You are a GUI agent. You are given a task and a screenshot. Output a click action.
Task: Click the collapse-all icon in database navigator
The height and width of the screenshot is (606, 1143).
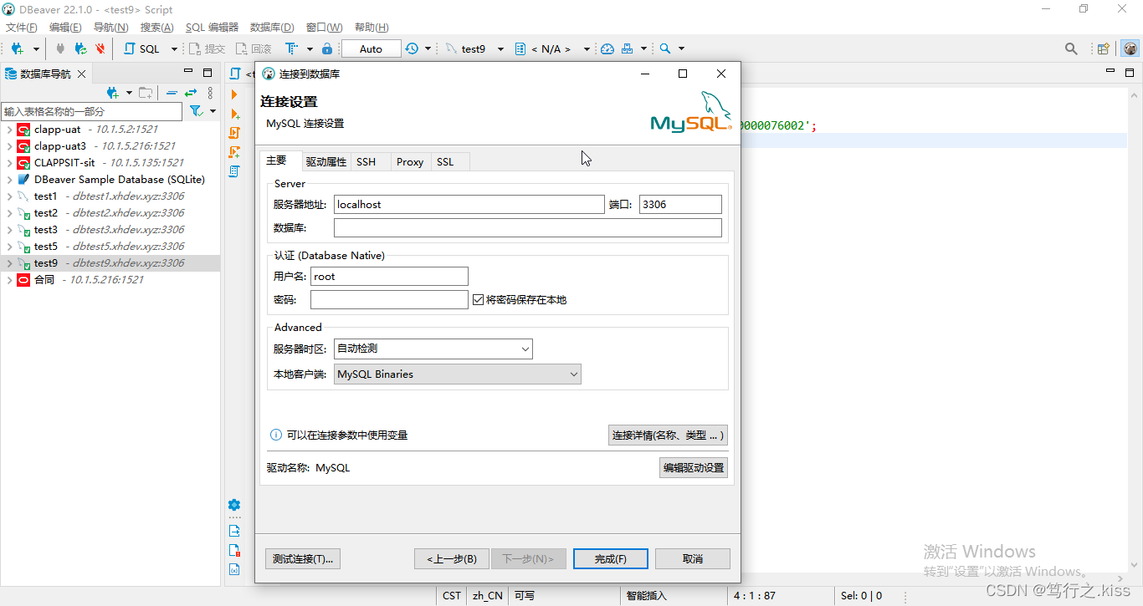tap(172, 92)
